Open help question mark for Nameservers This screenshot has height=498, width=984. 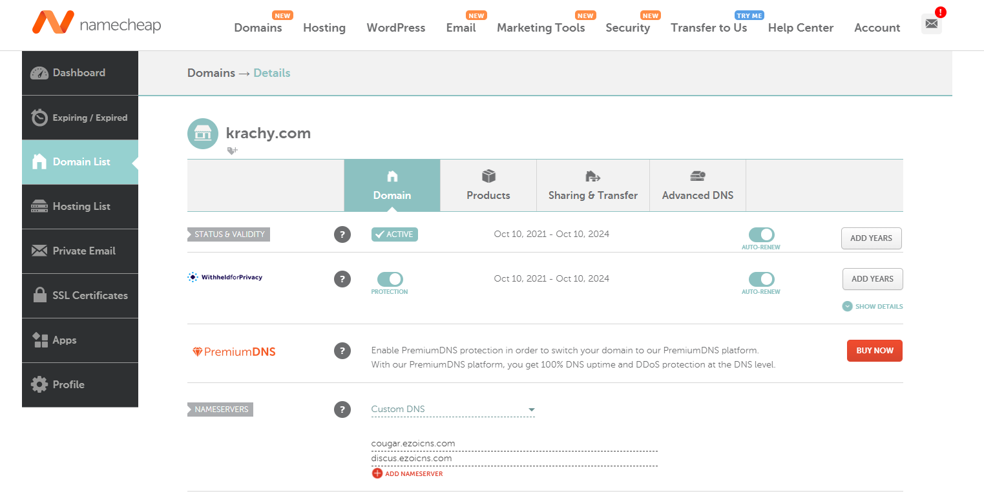point(342,409)
